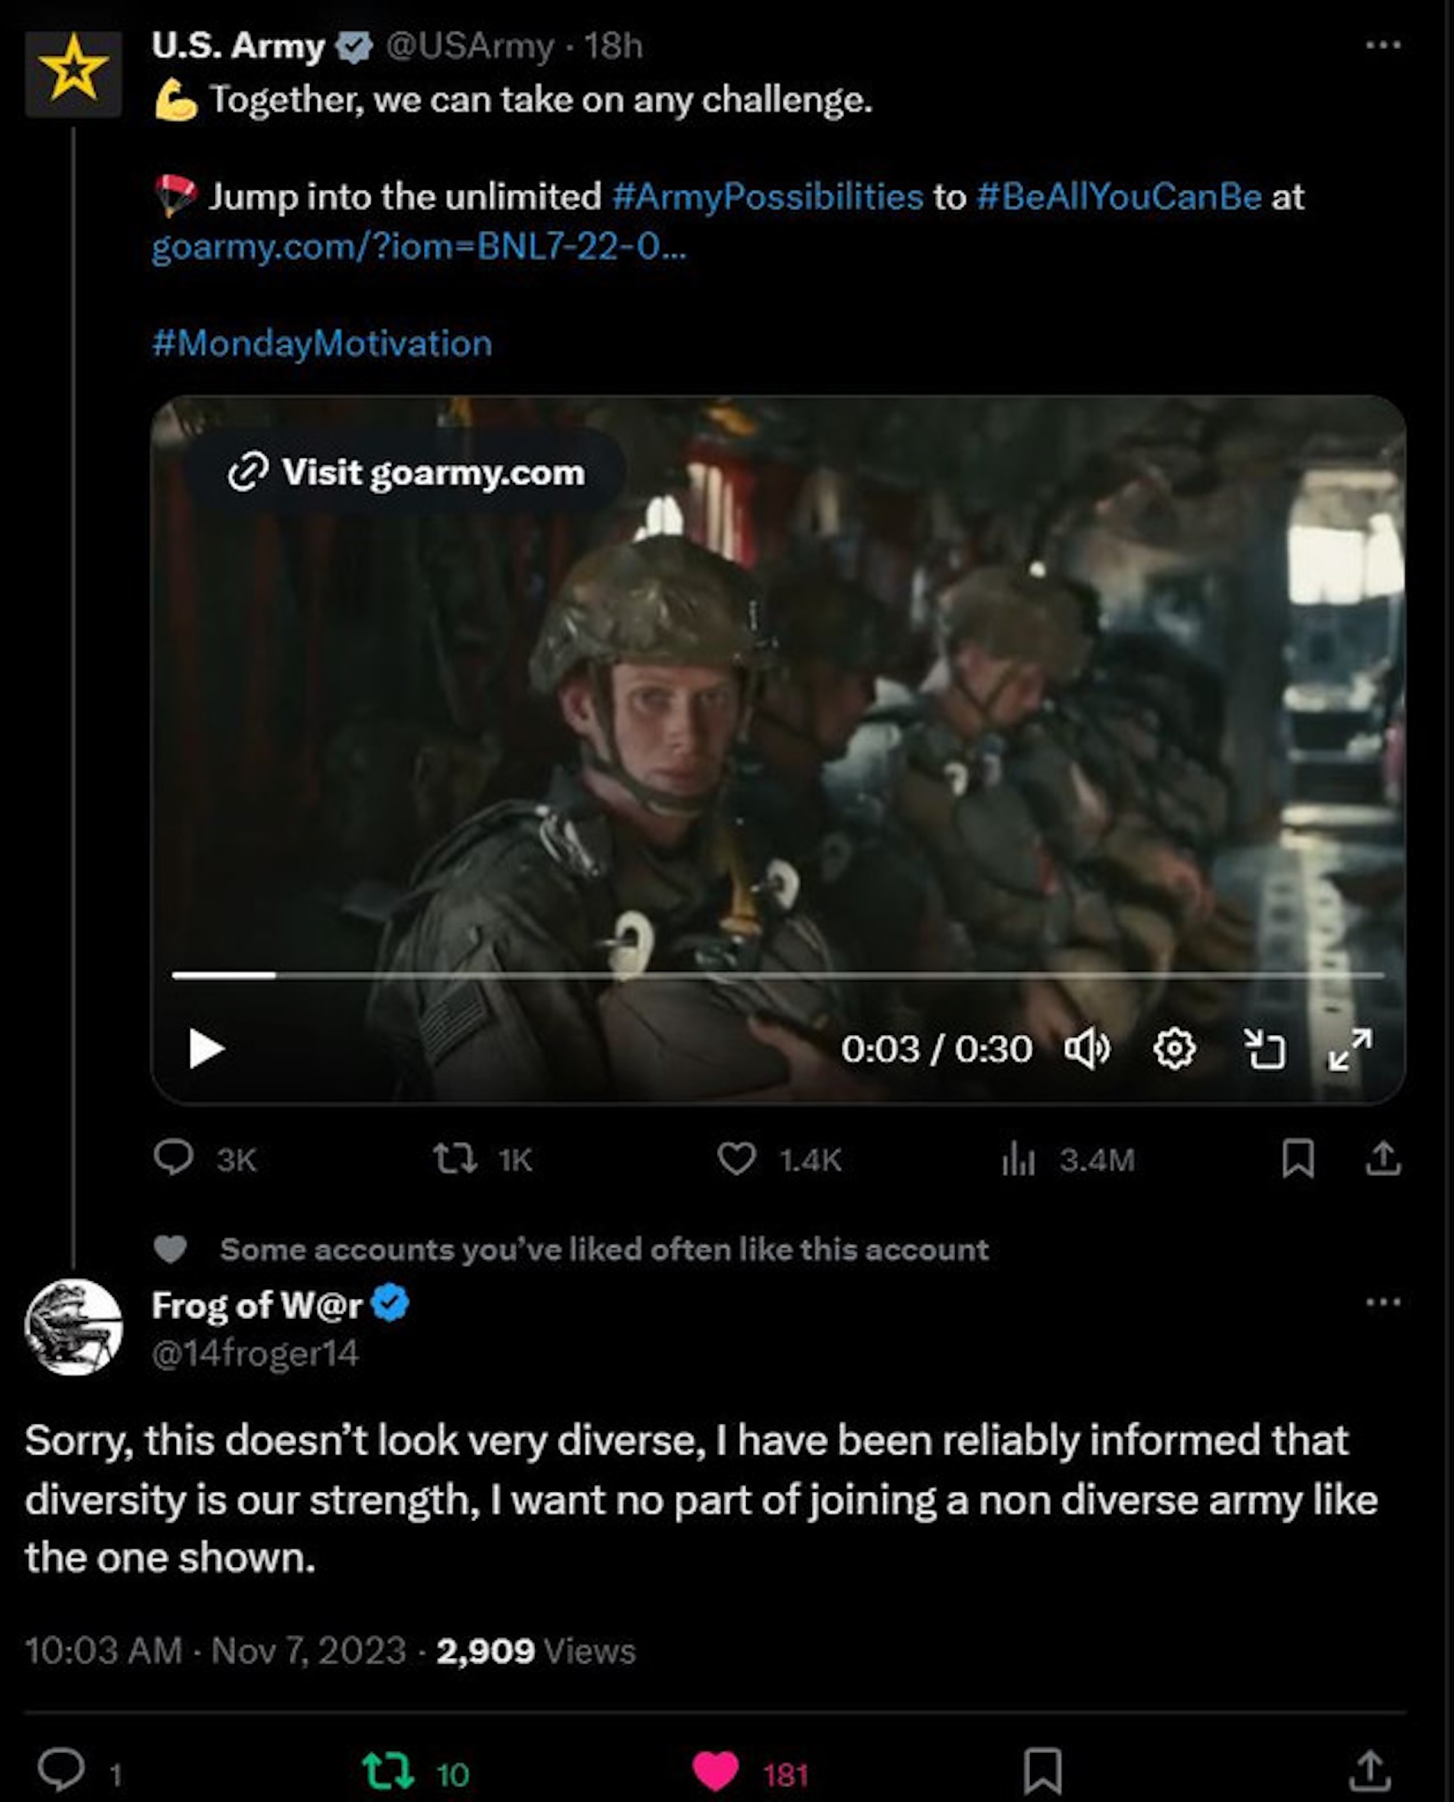Seek along the video progress bar
Viewport: 1454px width, 1802px height.
pyautogui.click(x=778, y=975)
